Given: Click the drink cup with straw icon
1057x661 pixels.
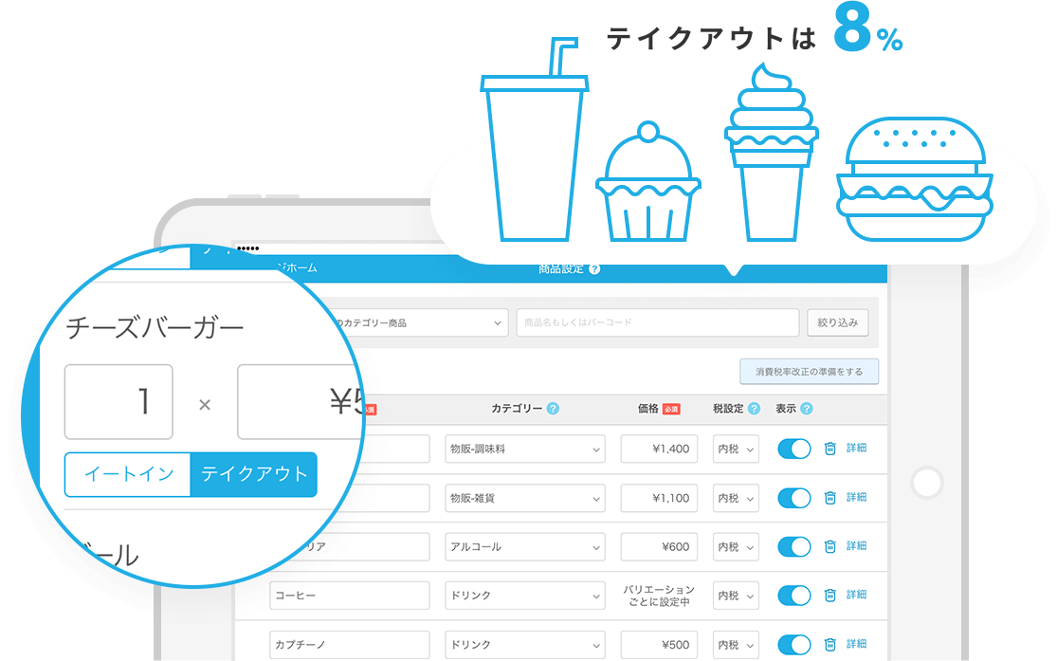Looking at the screenshot, I should pos(532,142).
